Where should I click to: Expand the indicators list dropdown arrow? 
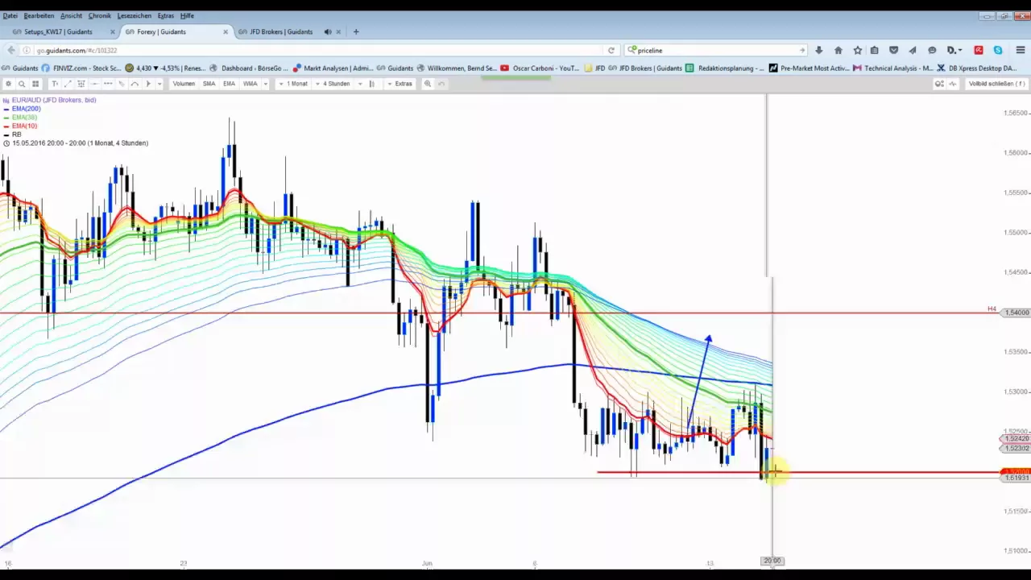tap(266, 84)
